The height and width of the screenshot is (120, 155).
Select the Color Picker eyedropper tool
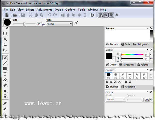[x=5, y=103]
